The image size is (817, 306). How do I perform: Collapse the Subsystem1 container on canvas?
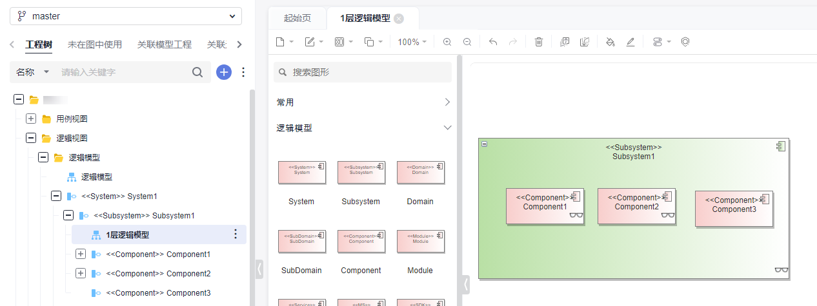coord(485,144)
